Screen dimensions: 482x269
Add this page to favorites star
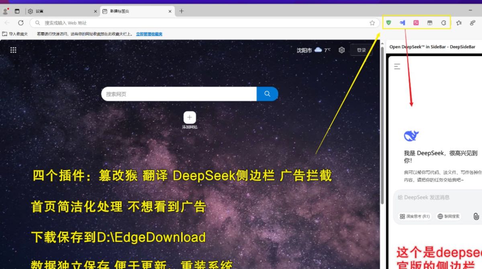(372, 23)
